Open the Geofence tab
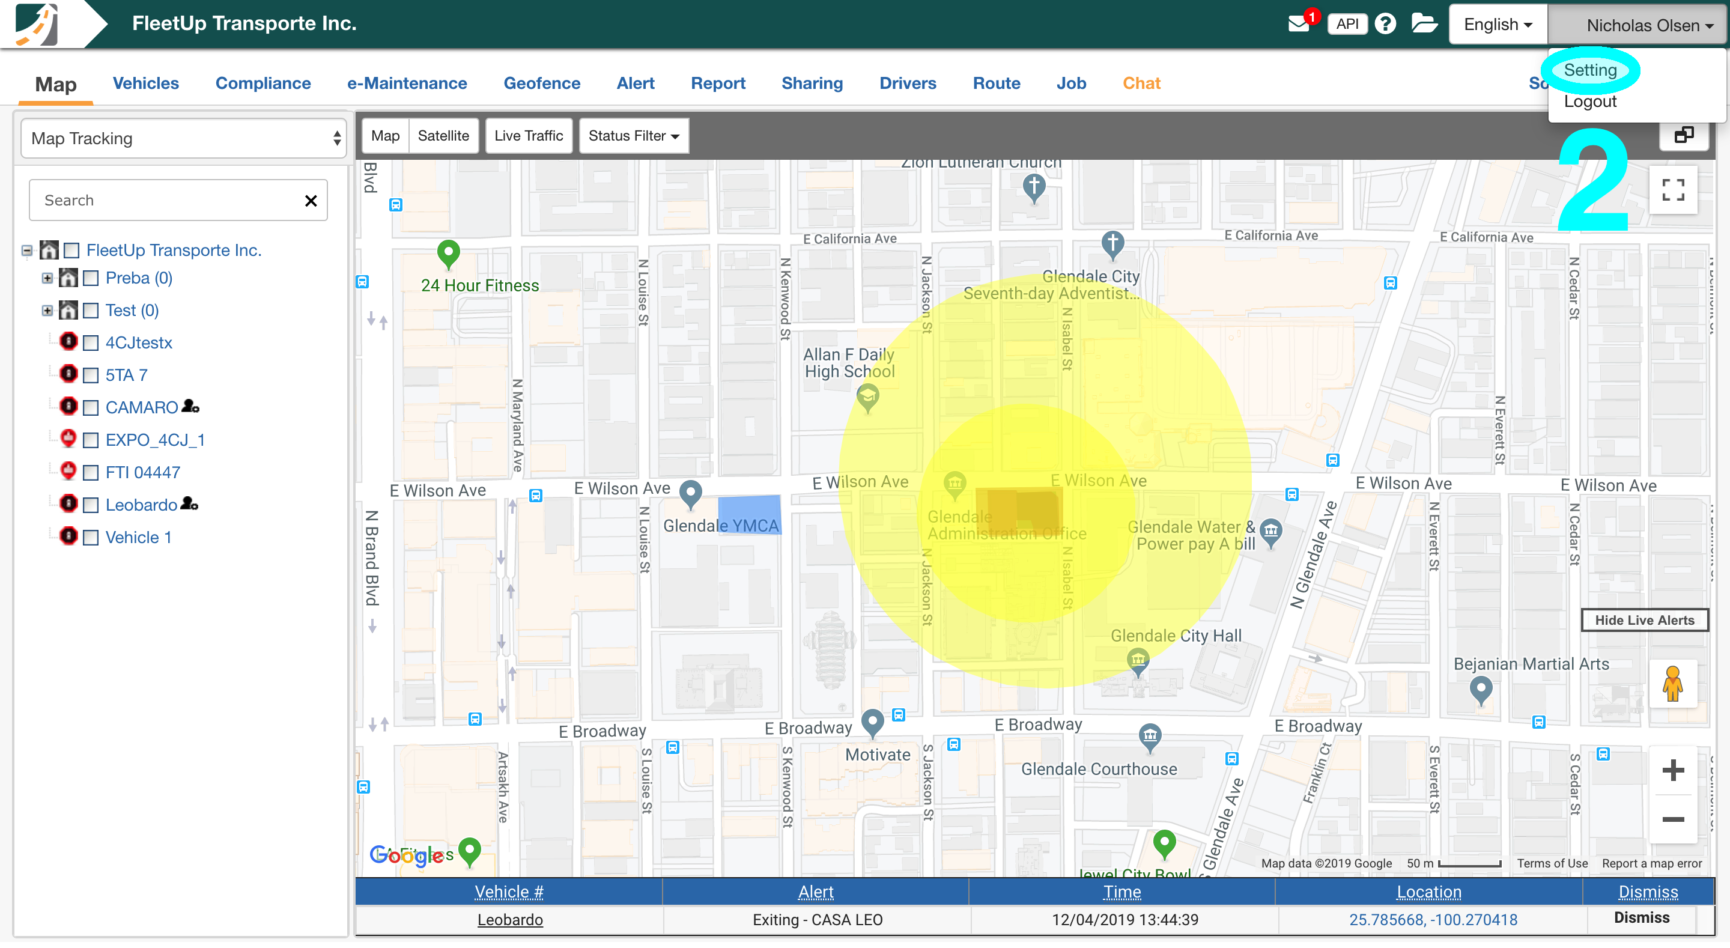1730x948 pixels. click(x=541, y=84)
